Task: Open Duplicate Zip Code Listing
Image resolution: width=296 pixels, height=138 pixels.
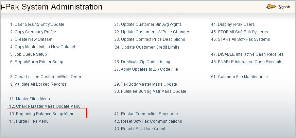Action: tap(142, 62)
